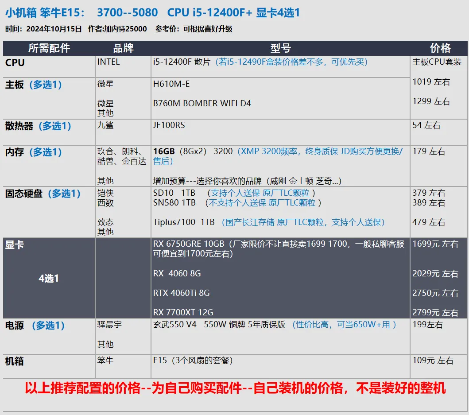Click 'E15 (3个风扇的套餐)' case model
469x415 pixels.
(193, 360)
